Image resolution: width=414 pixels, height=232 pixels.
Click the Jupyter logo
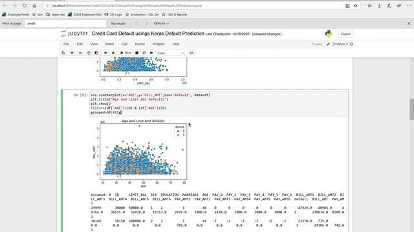point(74,34)
